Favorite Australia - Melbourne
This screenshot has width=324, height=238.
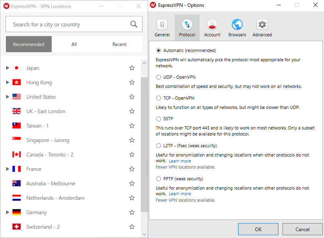132,184
